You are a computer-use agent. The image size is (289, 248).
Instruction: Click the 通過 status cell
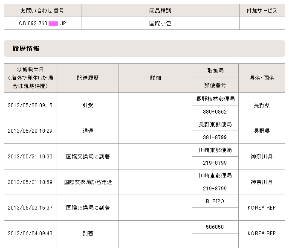click(88, 131)
